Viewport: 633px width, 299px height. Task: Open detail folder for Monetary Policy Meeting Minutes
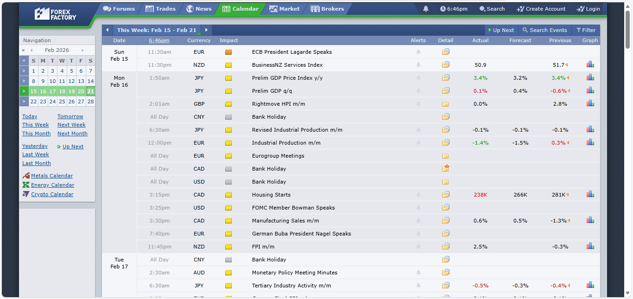pos(445,273)
